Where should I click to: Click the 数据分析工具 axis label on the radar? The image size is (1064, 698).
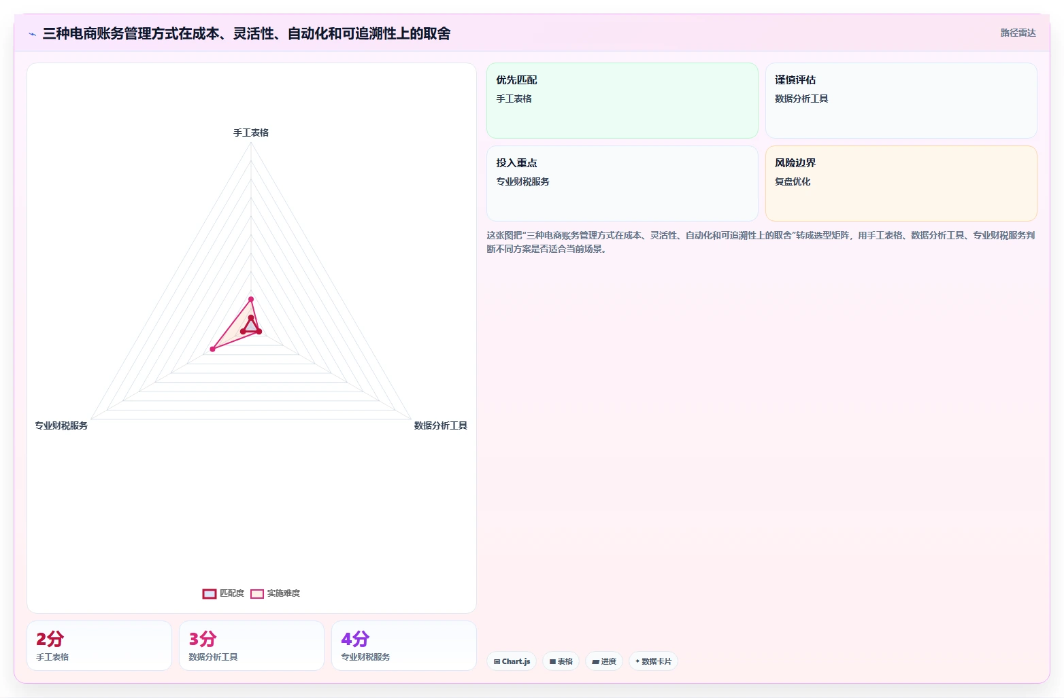point(440,425)
